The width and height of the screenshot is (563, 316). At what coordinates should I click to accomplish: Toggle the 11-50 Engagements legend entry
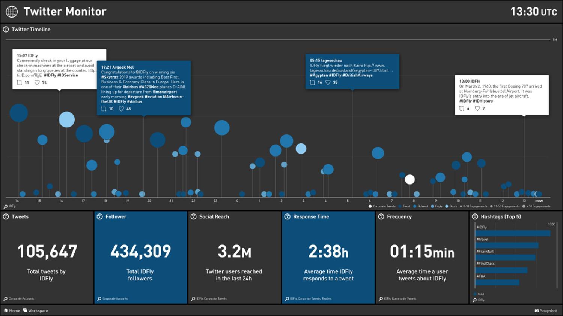click(x=505, y=206)
